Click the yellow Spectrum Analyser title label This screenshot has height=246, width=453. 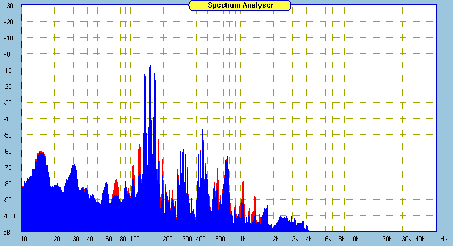click(x=240, y=5)
